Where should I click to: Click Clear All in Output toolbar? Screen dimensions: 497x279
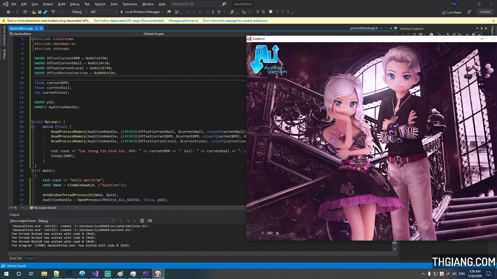tap(142, 221)
